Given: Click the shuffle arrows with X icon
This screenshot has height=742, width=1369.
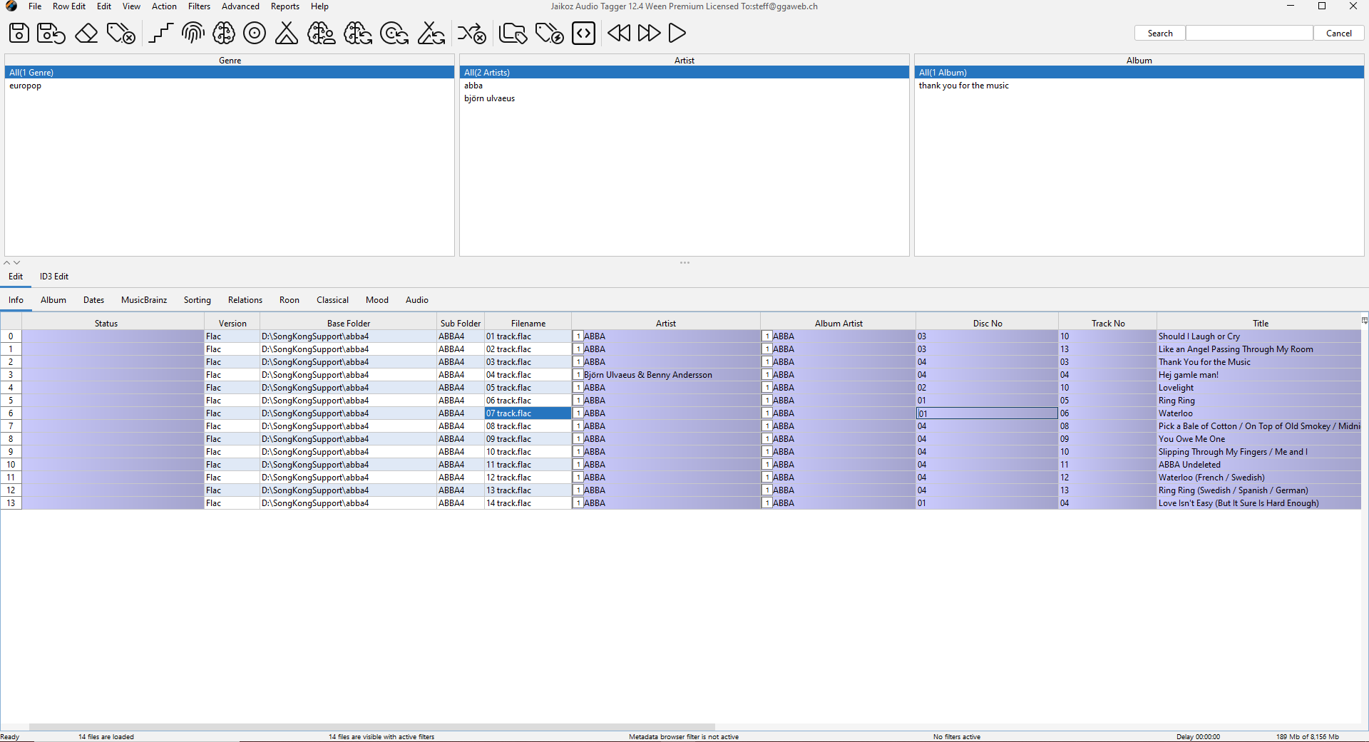Looking at the screenshot, I should pyautogui.click(x=471, y=33).
